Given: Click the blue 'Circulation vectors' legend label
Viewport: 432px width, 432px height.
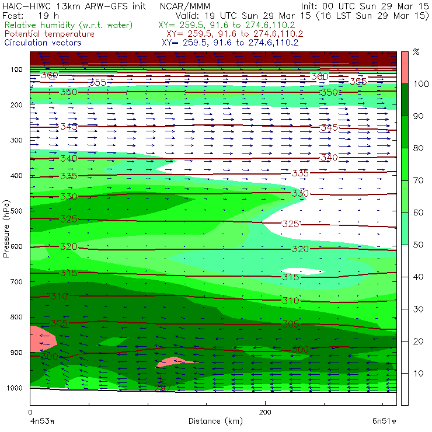Looking at the screenshot, I should tap(43, 43).
